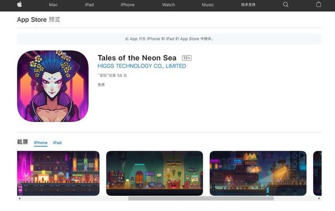Click the Tales of the Neon Sea app icon
The height and width of the screenshot is (211, 335).
[x=53, y=86]
